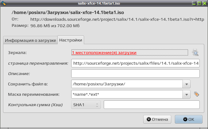Screen dimensions: 208x129
Task: Open the SHA1 hash type selector
Action: pos(86,105)
